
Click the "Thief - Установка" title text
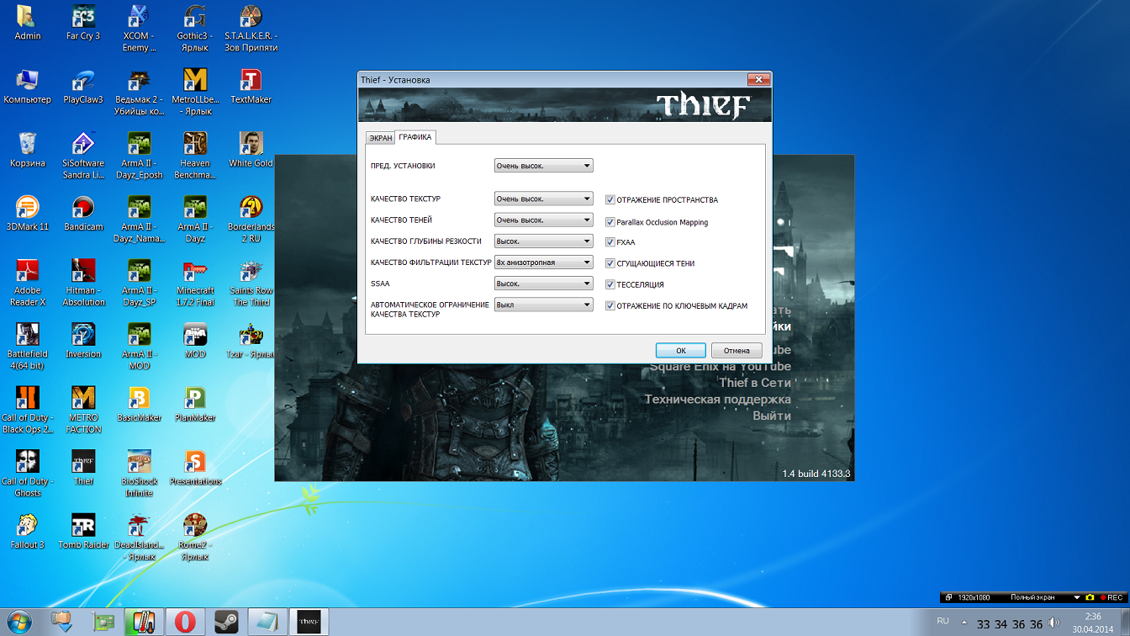tap(395, 80)
